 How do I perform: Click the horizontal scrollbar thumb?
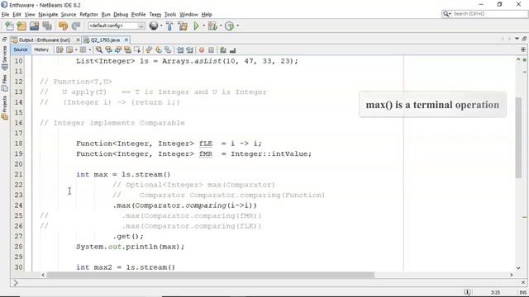tap(210, 275)
